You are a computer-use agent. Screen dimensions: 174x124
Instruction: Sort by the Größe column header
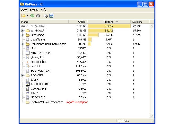78,22
